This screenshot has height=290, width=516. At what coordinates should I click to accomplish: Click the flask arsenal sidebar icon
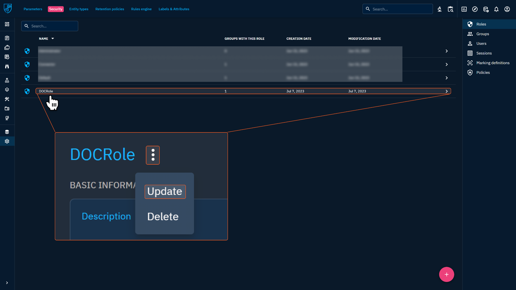[7, 80]
